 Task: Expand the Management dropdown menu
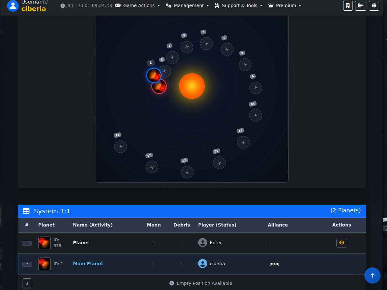click(187, 5)
